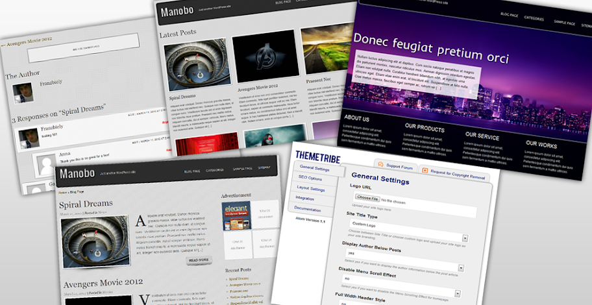Click Read More on the Spiral Dreams post

[x=199, y=260]
